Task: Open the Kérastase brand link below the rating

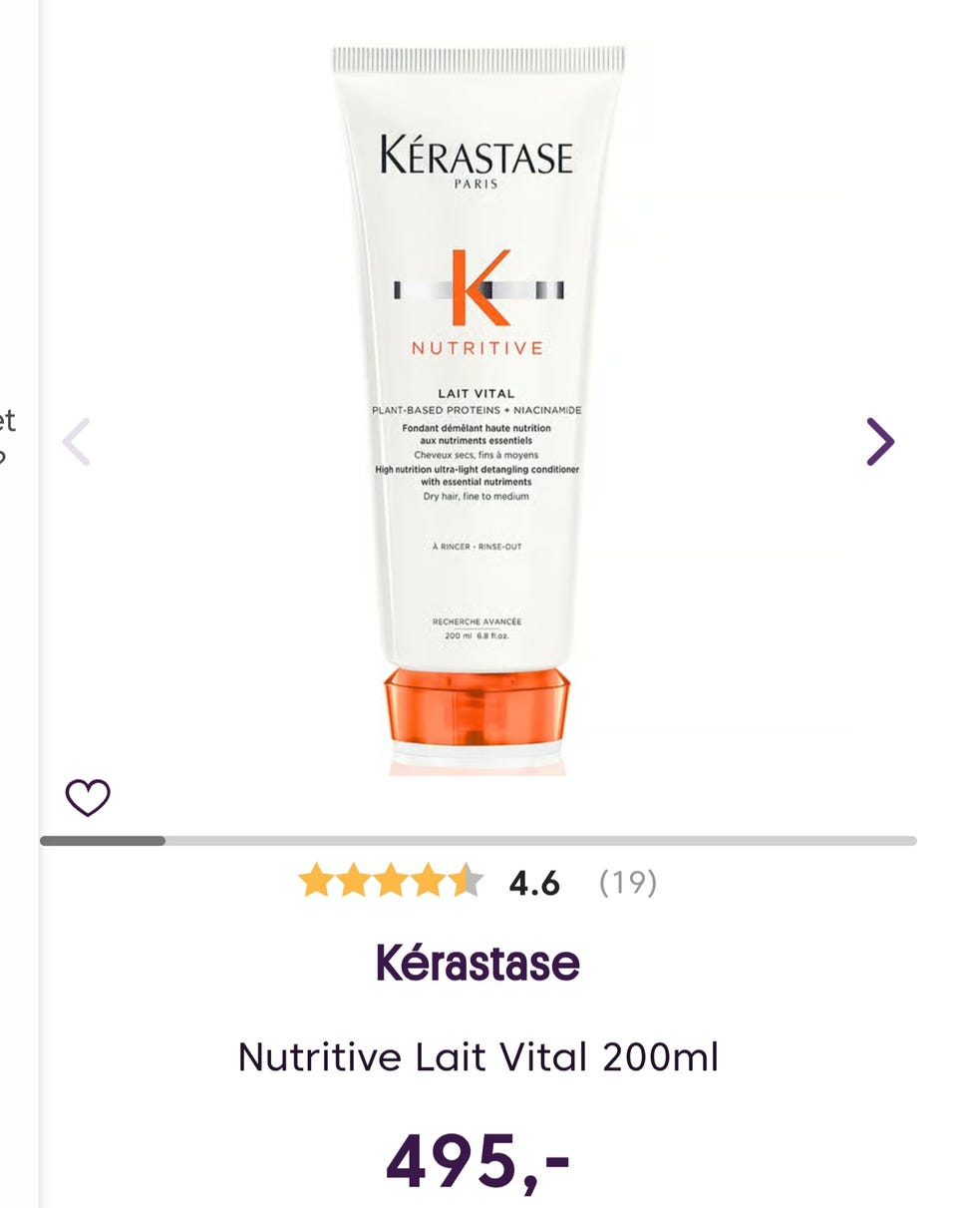Action: [478, 963]
